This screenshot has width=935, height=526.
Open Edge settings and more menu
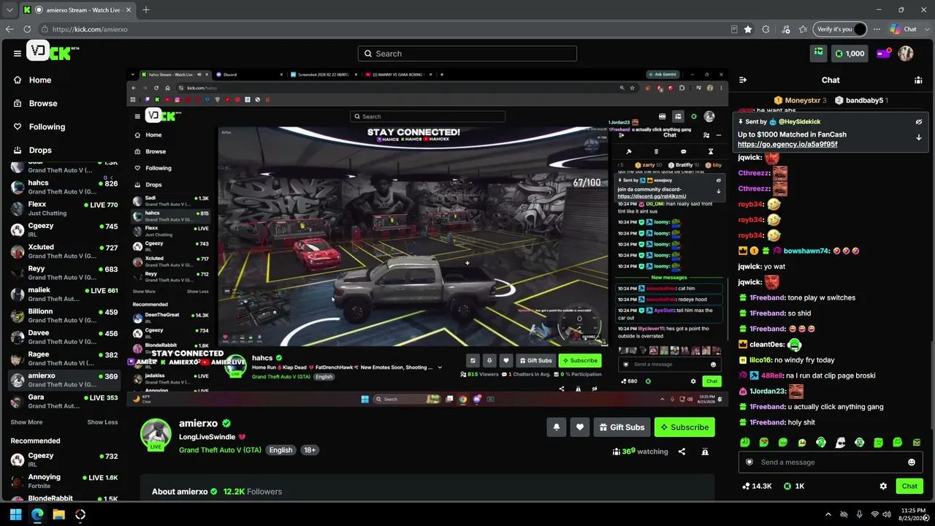pos(877,29)
